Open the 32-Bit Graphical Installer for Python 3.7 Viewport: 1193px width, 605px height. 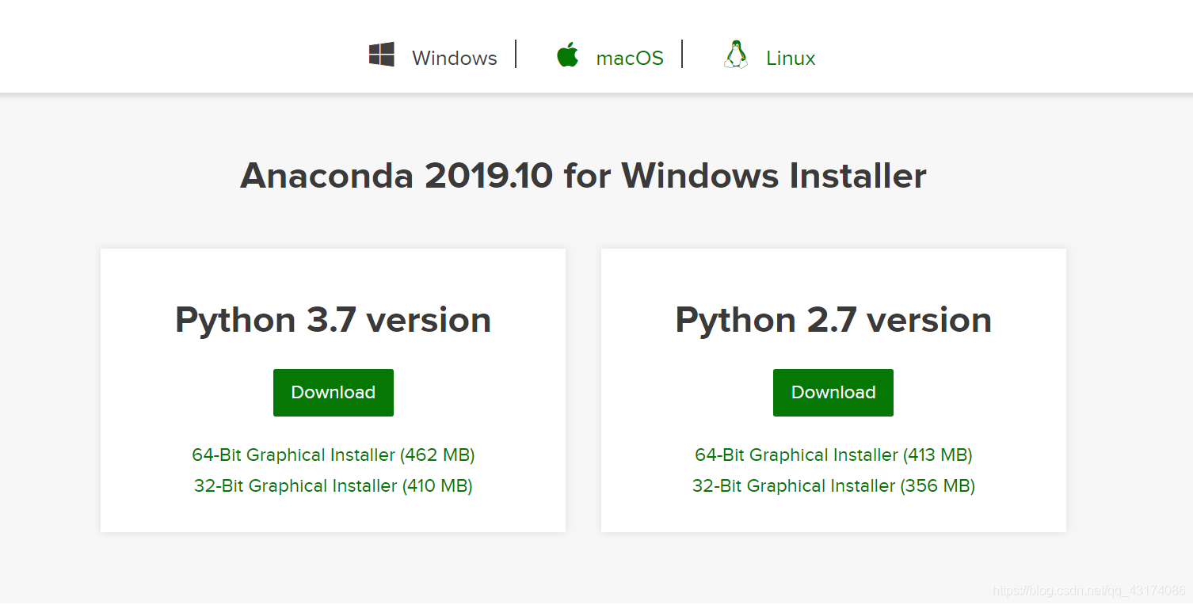coord(333,485)
